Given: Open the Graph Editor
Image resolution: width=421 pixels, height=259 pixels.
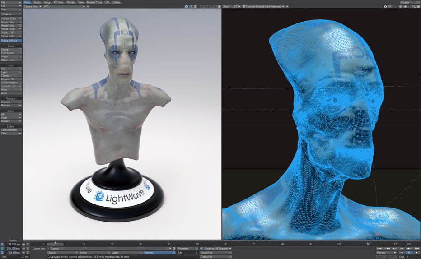Looking at the screenshot, I should [x=11, y=25].
